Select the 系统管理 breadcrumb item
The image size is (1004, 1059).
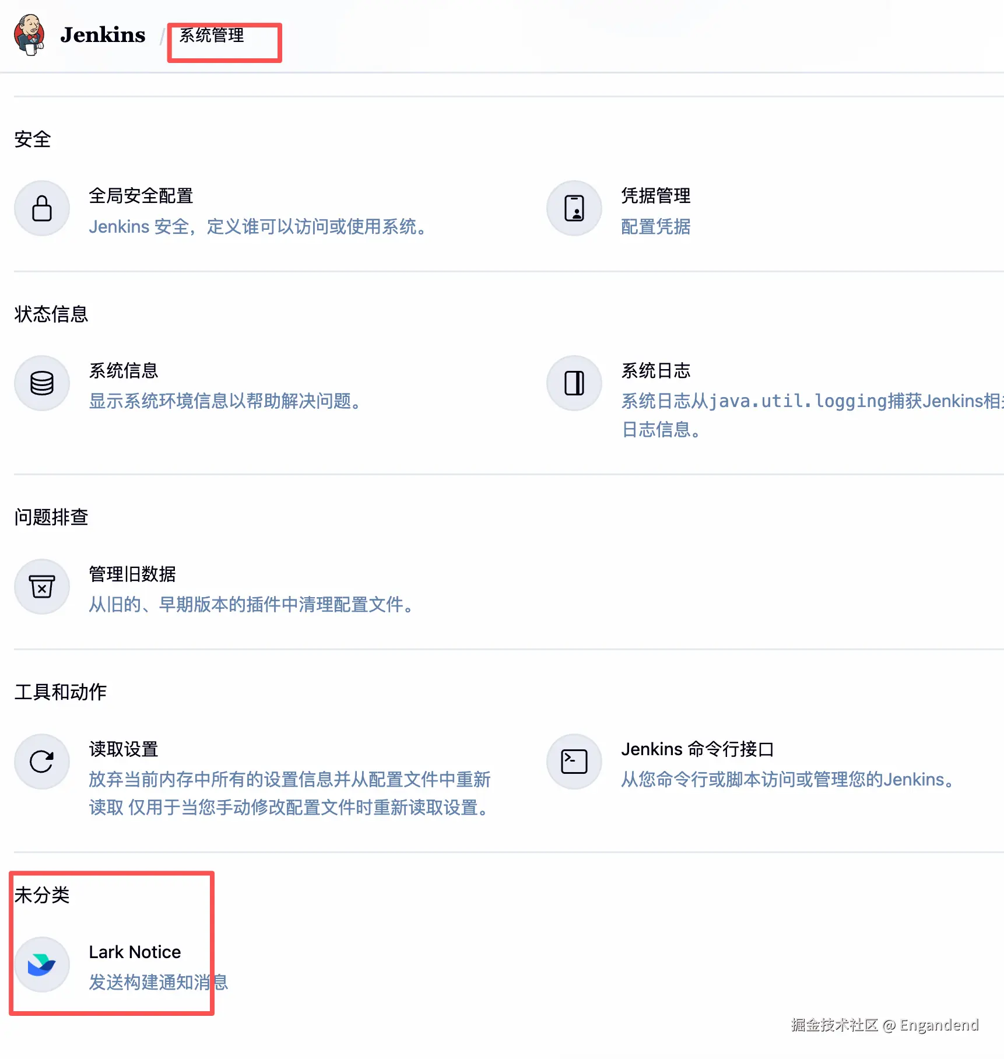(x=212, y=36)
